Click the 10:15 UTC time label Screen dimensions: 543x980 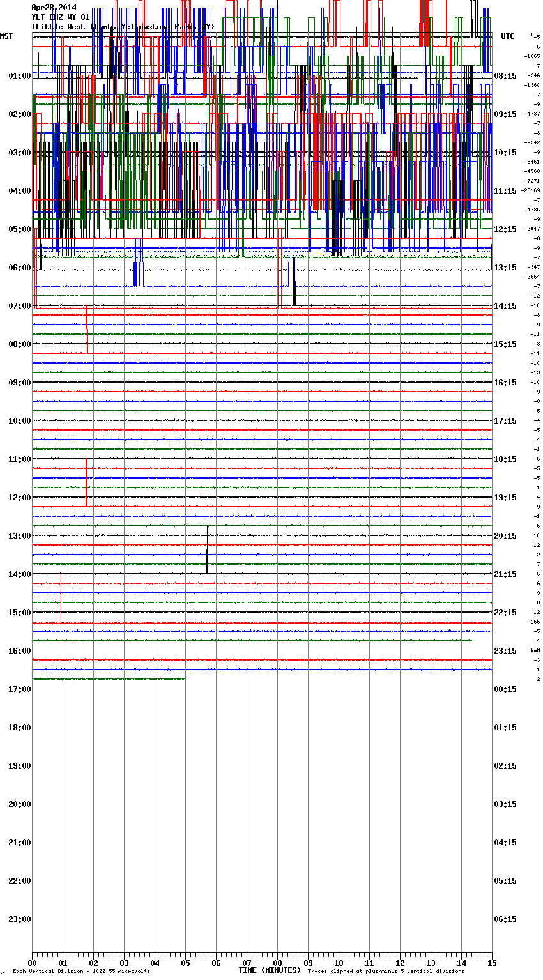[505, 153]
